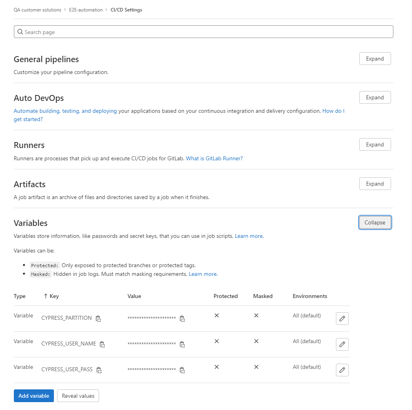The image size is (412, 410).
Task: Expand the Auto DevOps section
Action: pyautogui.click(x=375, y=97)
